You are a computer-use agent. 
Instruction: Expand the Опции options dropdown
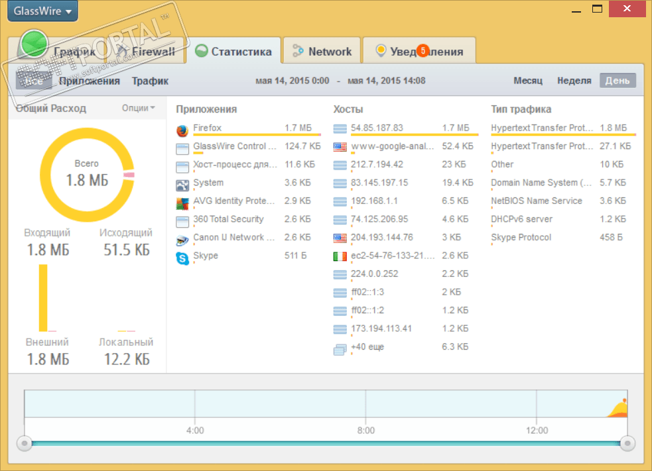pyautogui.click(x=138, y=108)
